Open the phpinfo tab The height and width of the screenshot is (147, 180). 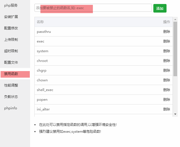click(11, 108)
